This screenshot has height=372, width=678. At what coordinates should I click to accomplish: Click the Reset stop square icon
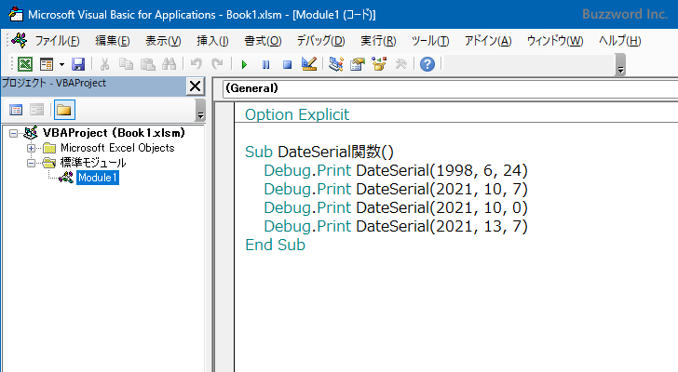click(x=287, y=65)
